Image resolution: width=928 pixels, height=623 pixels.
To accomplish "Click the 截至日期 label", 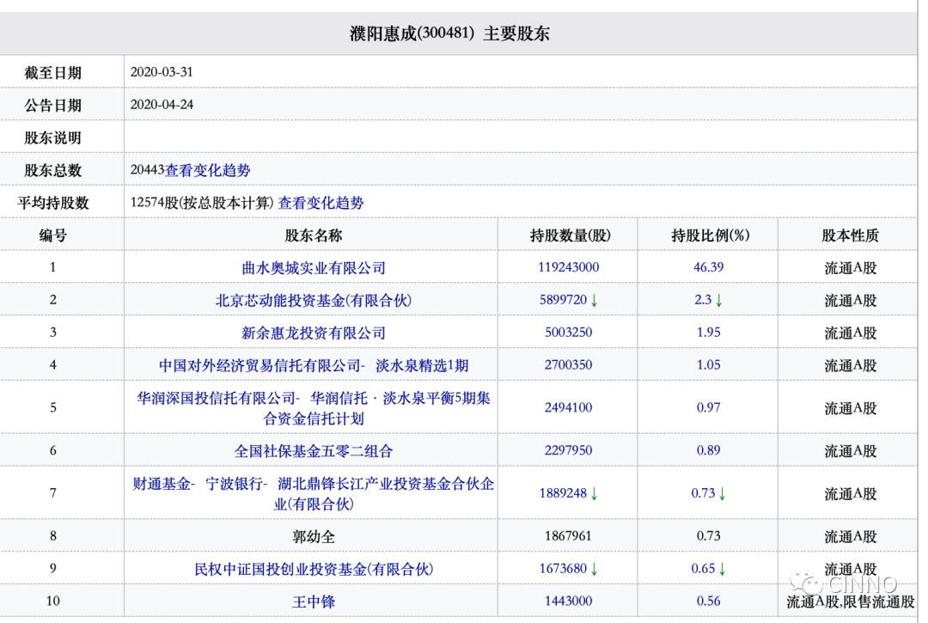I will click(52, 73).
